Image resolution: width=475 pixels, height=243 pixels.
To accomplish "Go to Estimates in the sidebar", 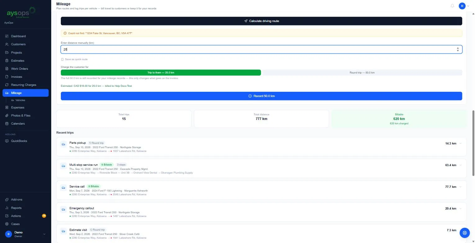I will [x=25, y=61].
